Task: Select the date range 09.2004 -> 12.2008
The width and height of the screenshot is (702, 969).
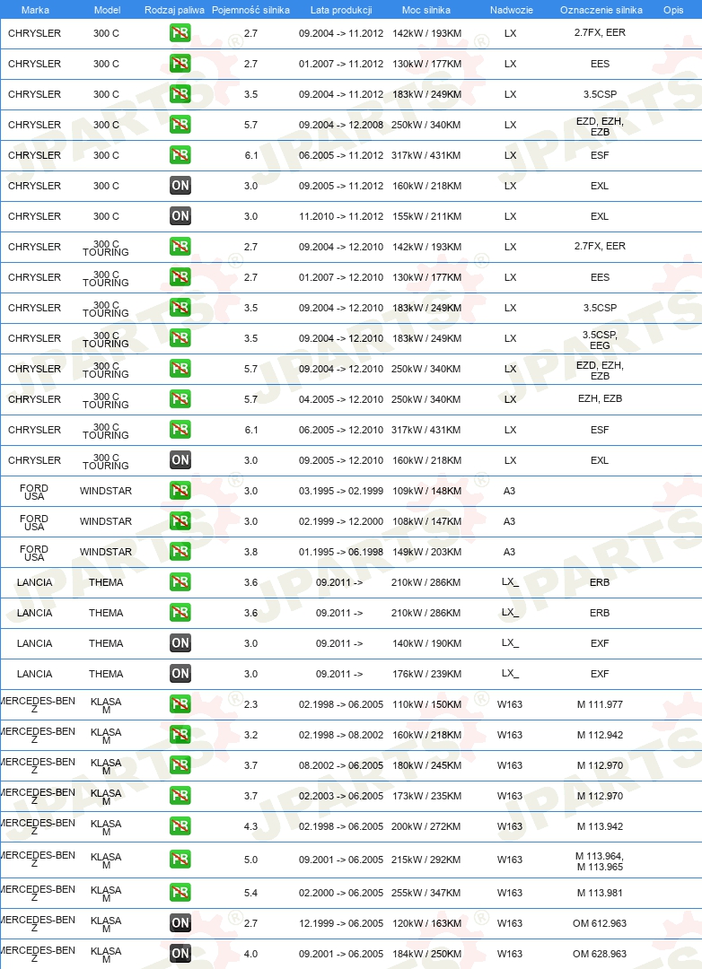Action: (x=341, y=125)
